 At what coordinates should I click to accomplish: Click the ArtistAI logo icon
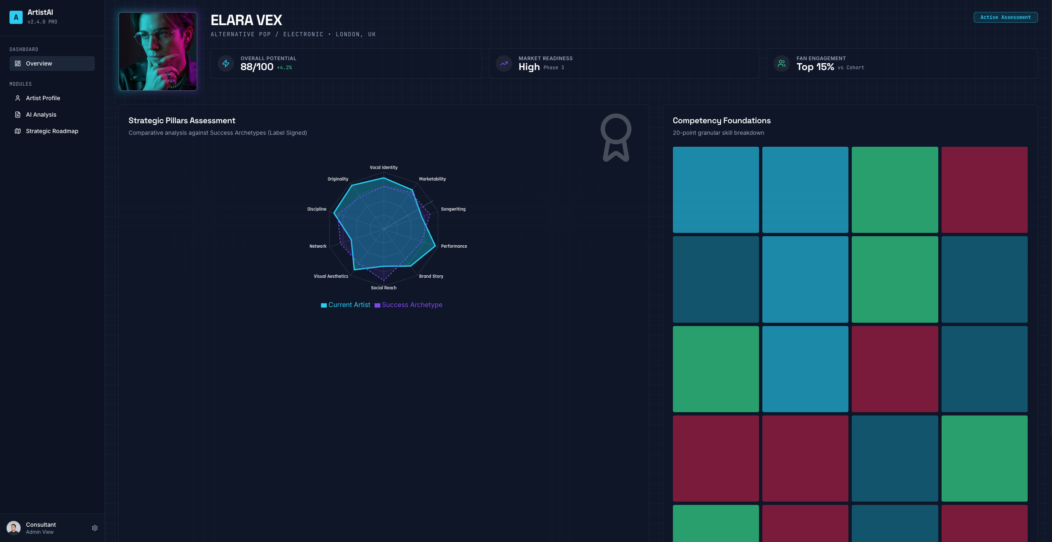coord(16,17)
